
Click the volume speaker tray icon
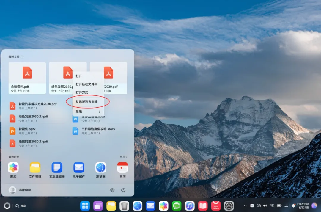coord(265,206)
